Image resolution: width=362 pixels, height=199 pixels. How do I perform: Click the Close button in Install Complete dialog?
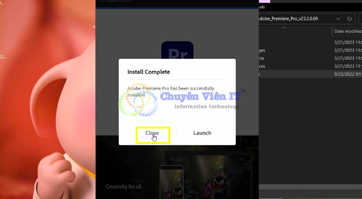click(x=152, y=133)
